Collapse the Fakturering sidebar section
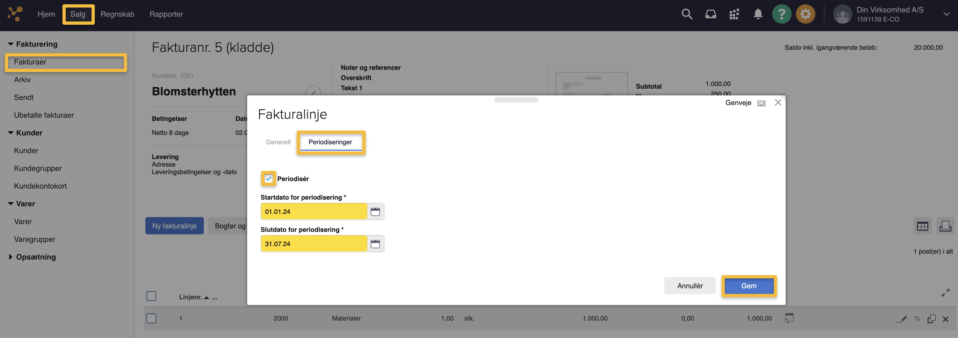Viewport: 958px width, 338px height. tap(11, 44)
